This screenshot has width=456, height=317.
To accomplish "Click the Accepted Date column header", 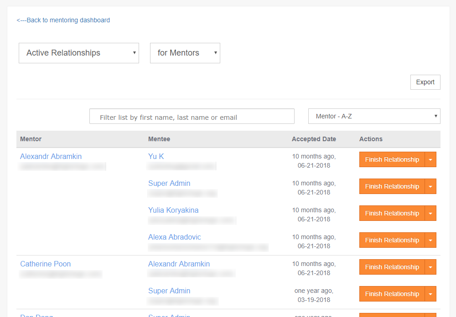I will pyautogui.click(x=314, y=139).
